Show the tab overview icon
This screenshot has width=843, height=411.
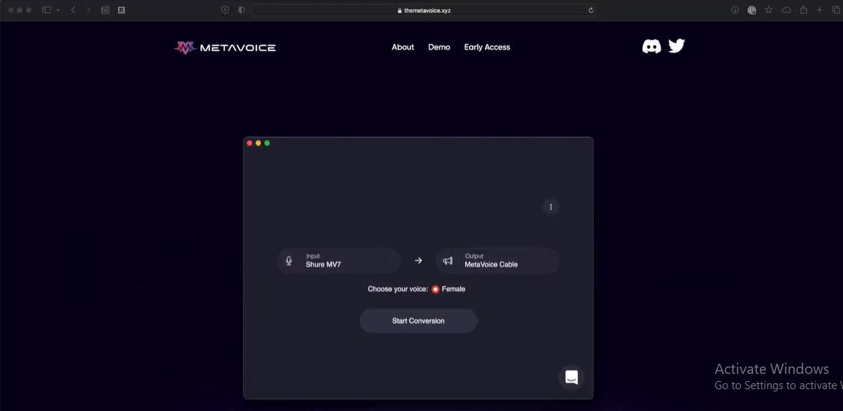[836, 10]
